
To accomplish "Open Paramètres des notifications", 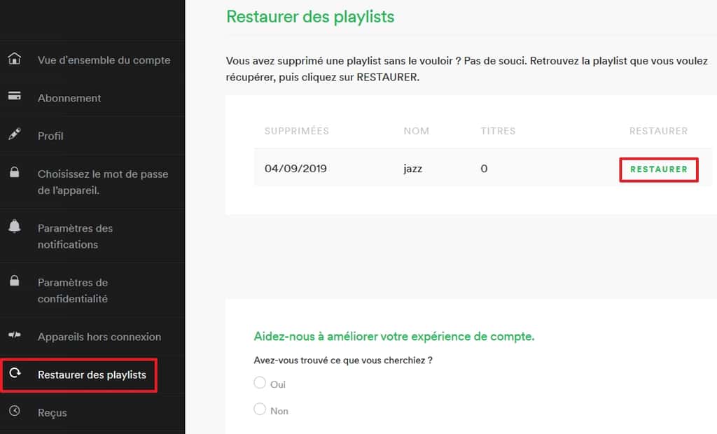I will tap(75, 236).
